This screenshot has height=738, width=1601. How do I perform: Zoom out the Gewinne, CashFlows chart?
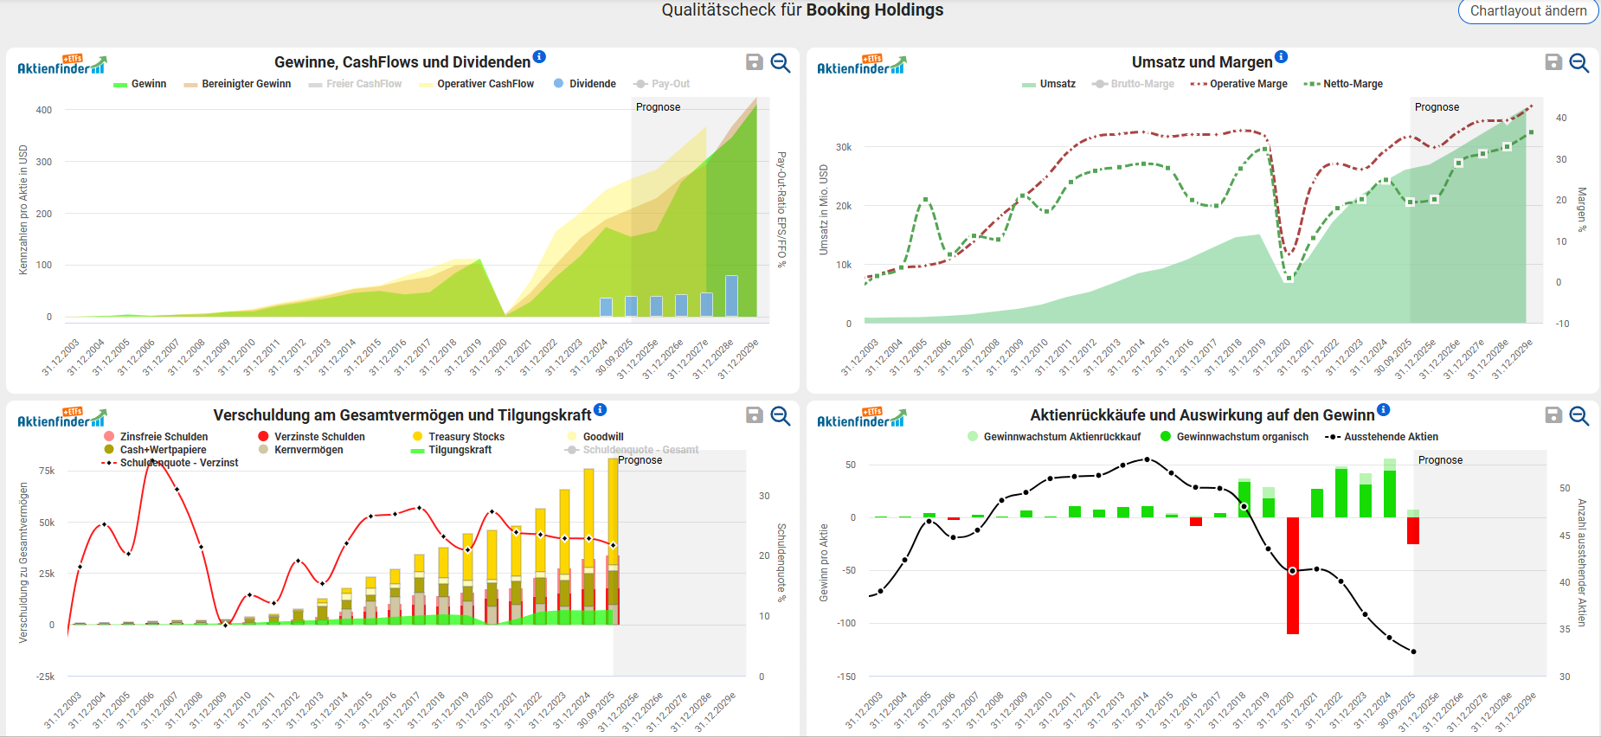coord(780,62)
